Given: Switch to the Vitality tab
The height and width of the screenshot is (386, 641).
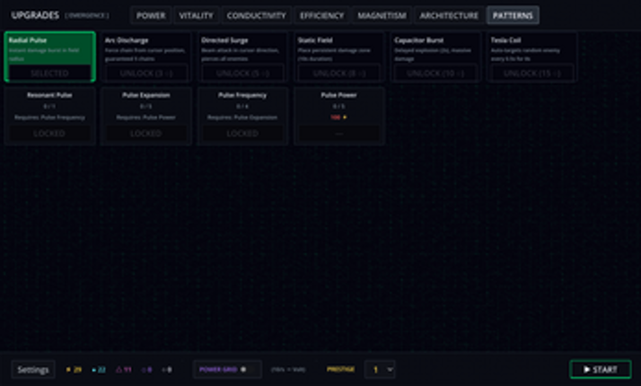Looking at the screenshot, I should tap(196, 15).
